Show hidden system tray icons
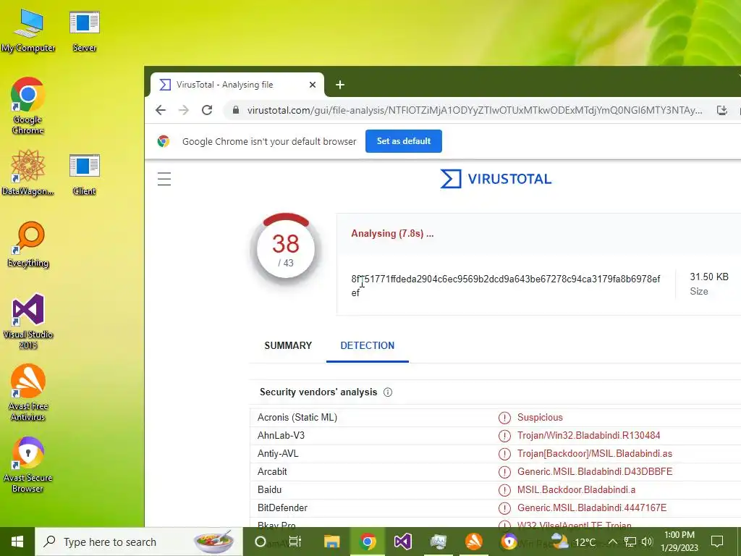741x556 pixels. [x=612, y=542]
